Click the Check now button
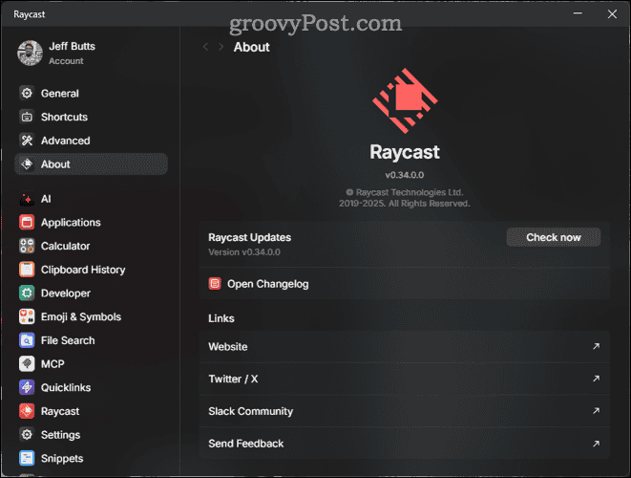This screenshot has width=631, height=478. (554, 237)
